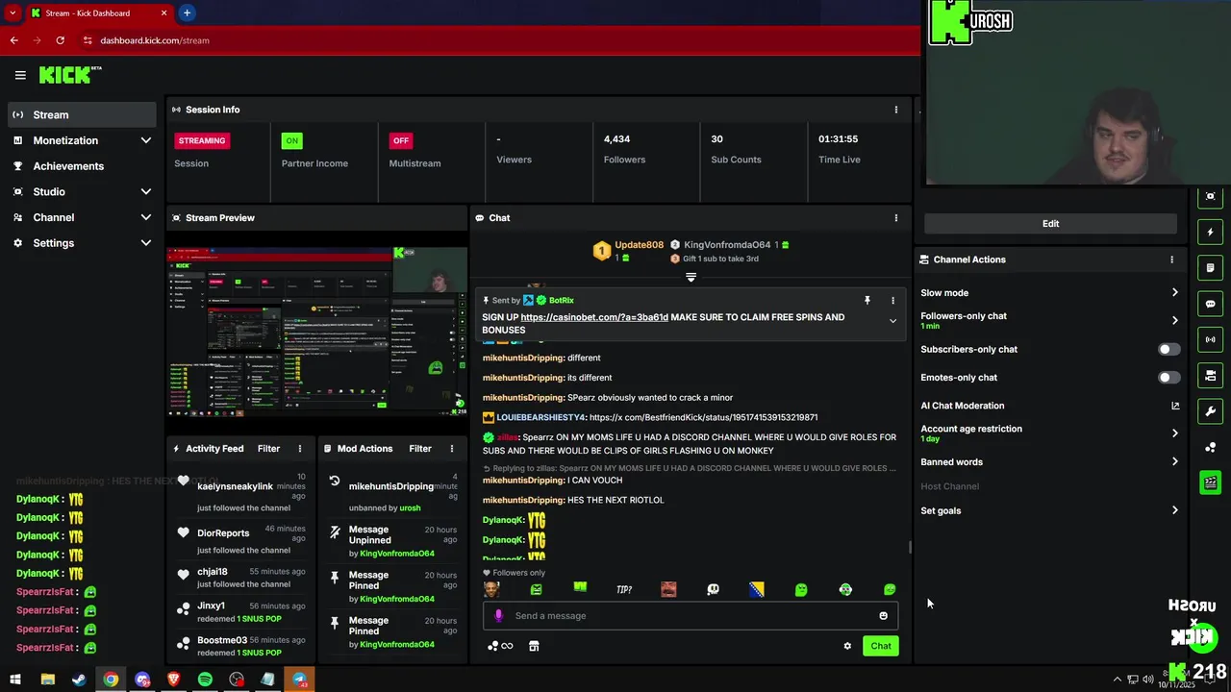Open AI Chat Moderation external link icon

click(x=1175, y=406)
